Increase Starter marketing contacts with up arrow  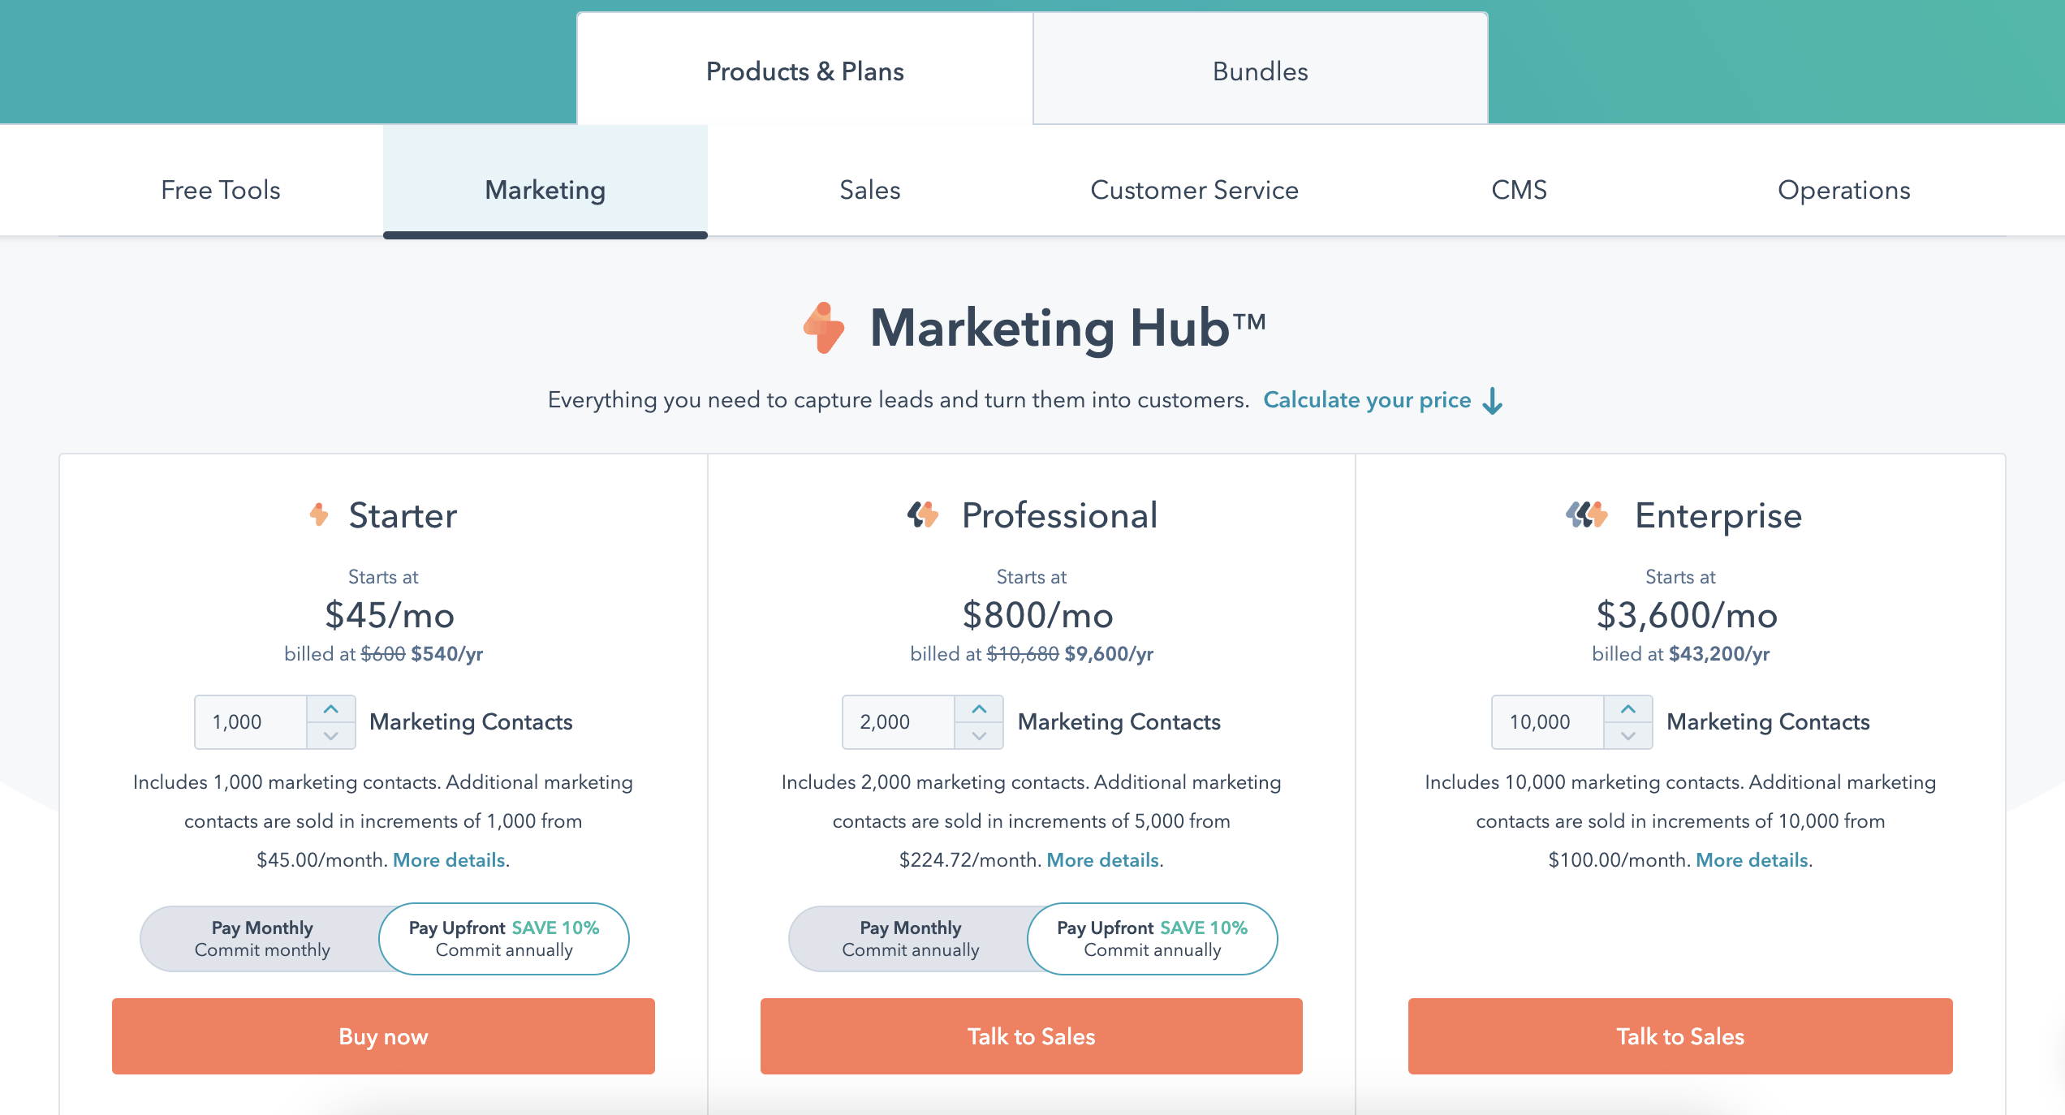click(x=331, y=709)
